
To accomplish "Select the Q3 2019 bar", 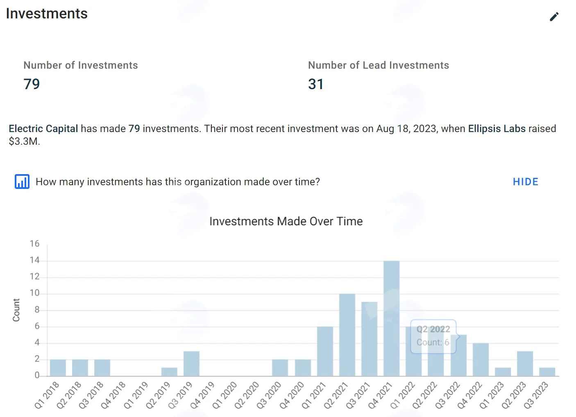I will [x=191, y=363].
